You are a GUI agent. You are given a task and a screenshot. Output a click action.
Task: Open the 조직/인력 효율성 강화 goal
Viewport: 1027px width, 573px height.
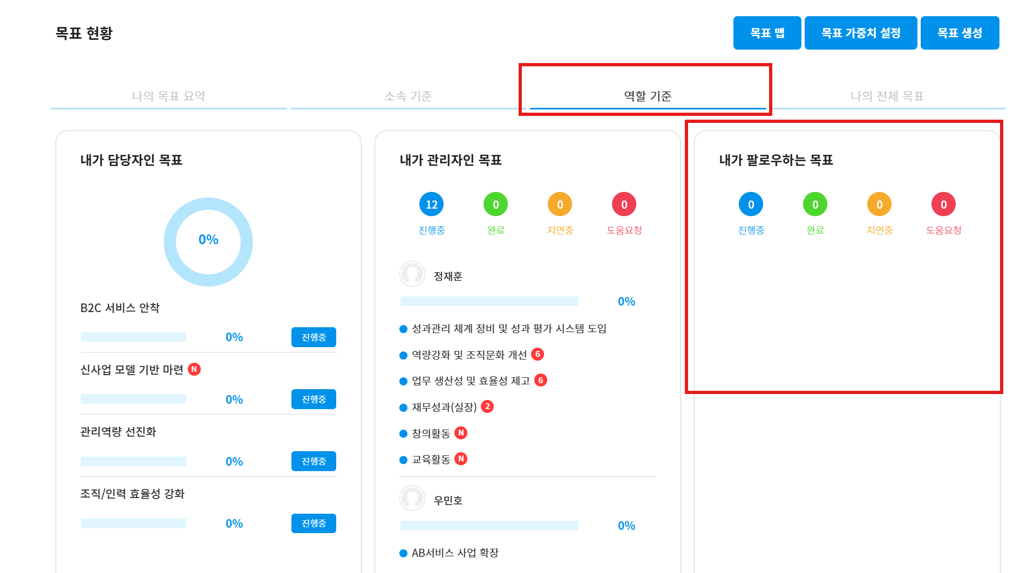tap(132, 494)
